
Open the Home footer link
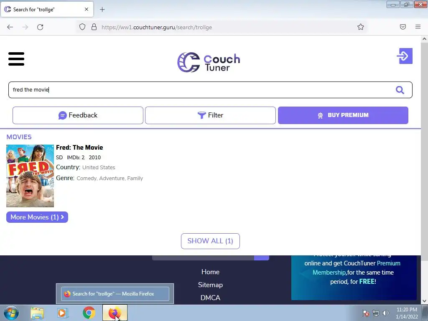(x=210, y=272)
